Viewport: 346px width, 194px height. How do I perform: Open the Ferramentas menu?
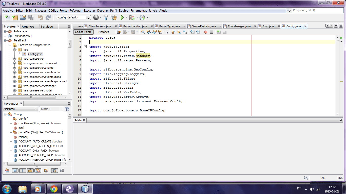[139, 11]
